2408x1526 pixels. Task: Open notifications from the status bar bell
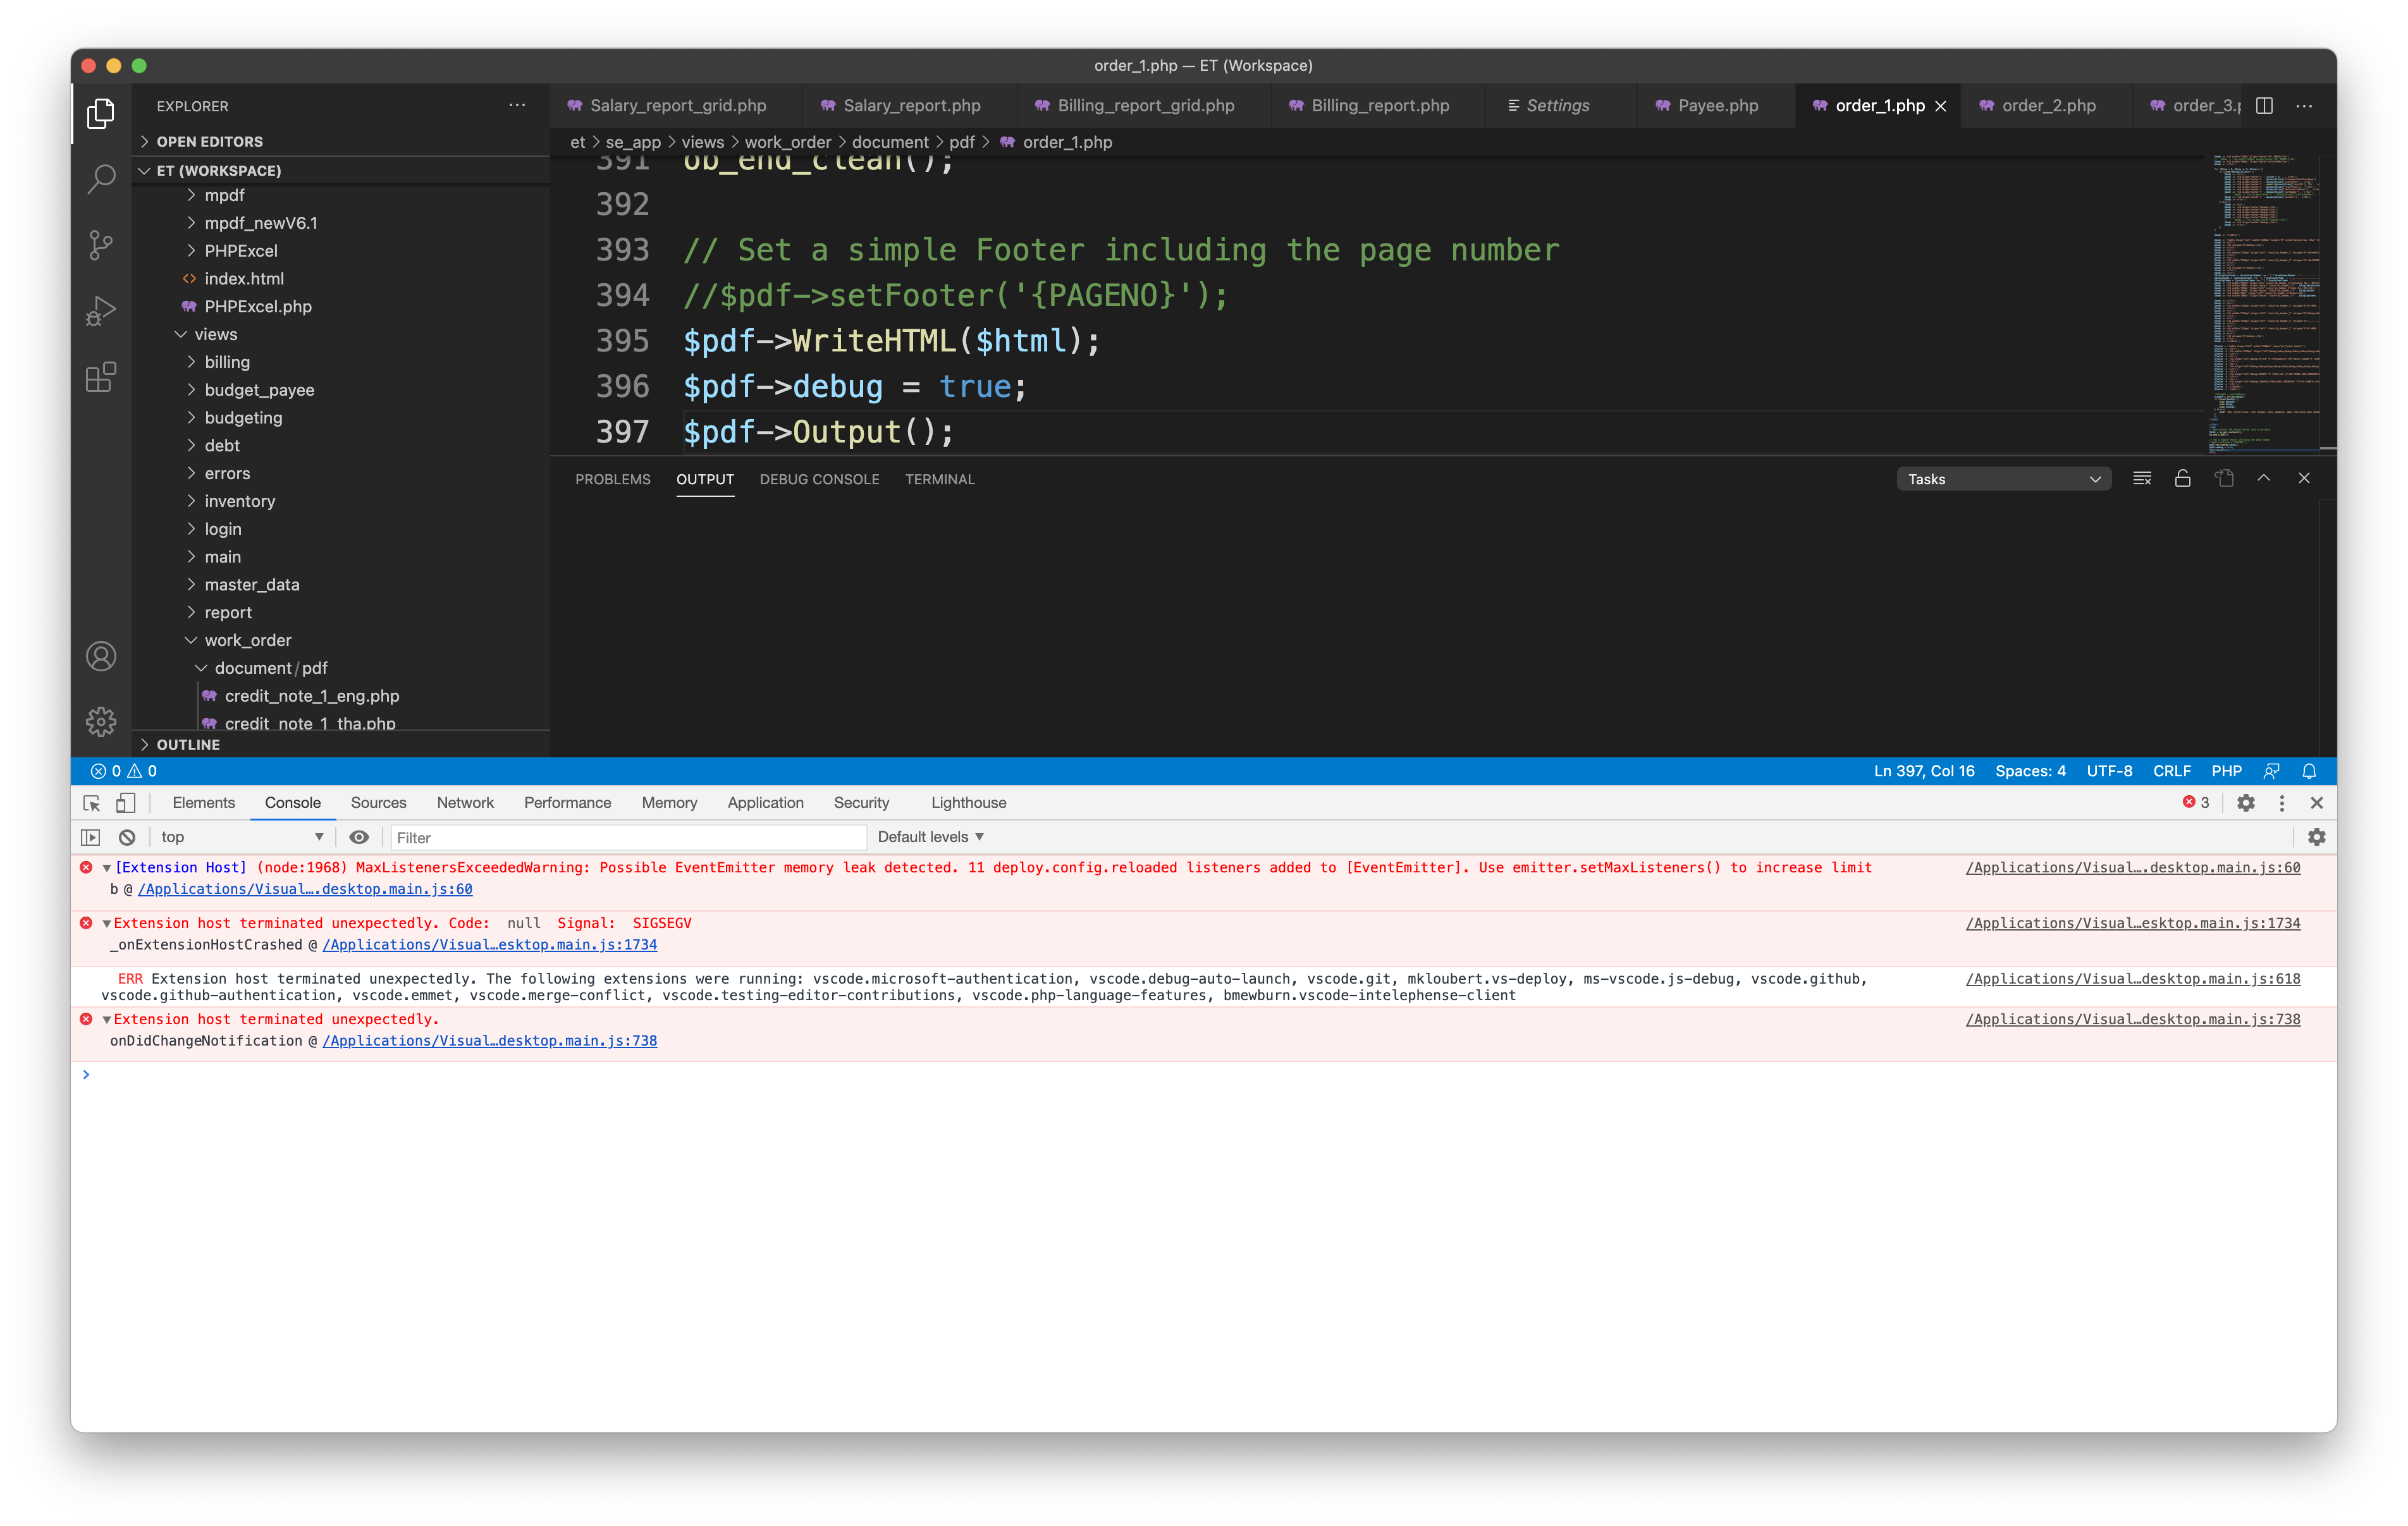2308,771
